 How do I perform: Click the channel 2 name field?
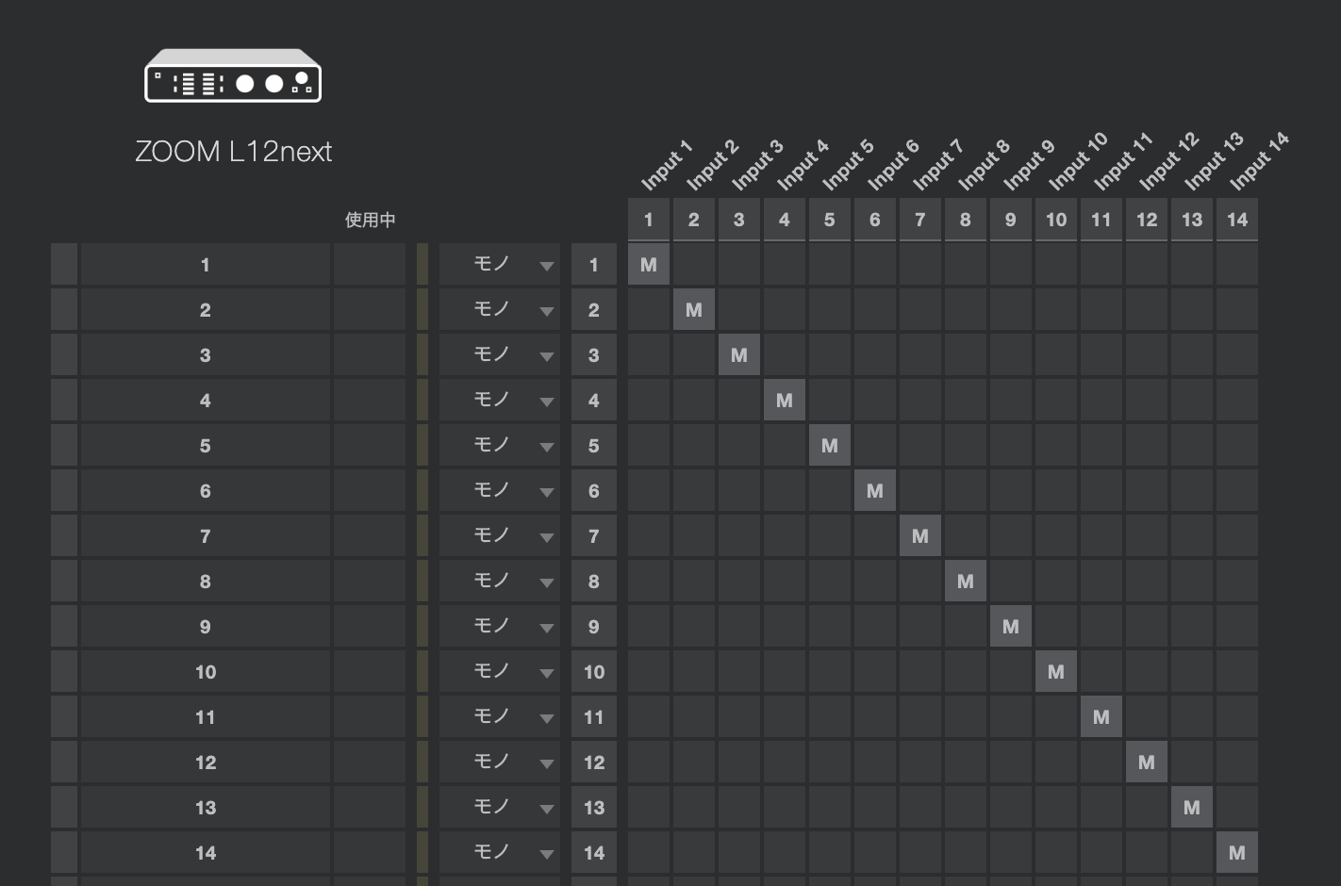click(206, 310)
